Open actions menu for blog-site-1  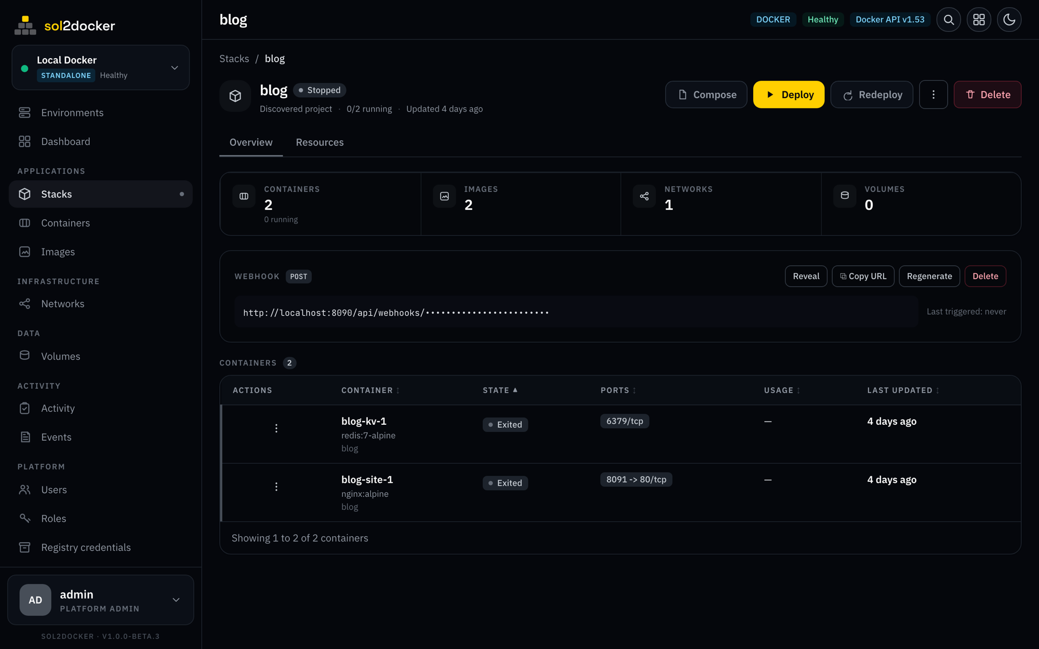[276, 486]
